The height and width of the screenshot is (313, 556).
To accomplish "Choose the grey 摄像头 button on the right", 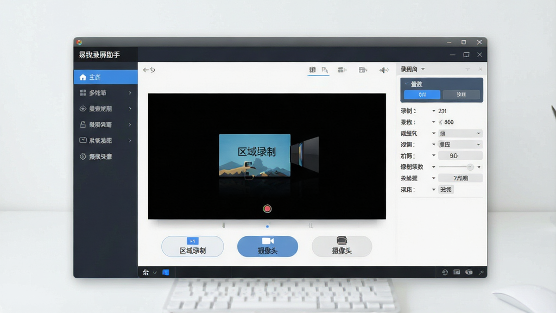I will (x=342, y=246).
